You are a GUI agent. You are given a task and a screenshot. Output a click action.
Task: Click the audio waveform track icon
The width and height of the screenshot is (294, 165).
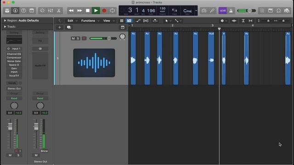(94, 63)
